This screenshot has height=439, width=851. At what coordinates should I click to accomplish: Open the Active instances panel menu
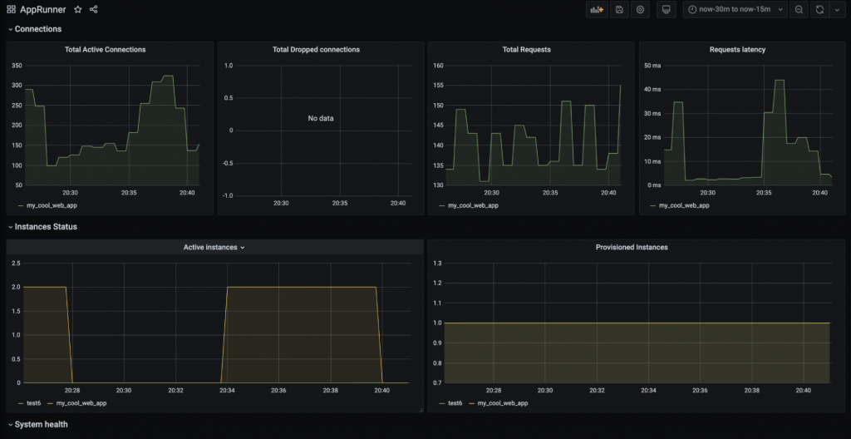coord(243,247)
